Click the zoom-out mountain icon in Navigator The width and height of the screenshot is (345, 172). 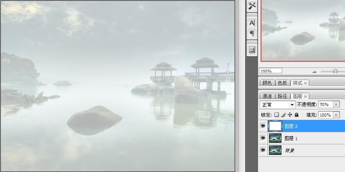(x=314, y=72)
